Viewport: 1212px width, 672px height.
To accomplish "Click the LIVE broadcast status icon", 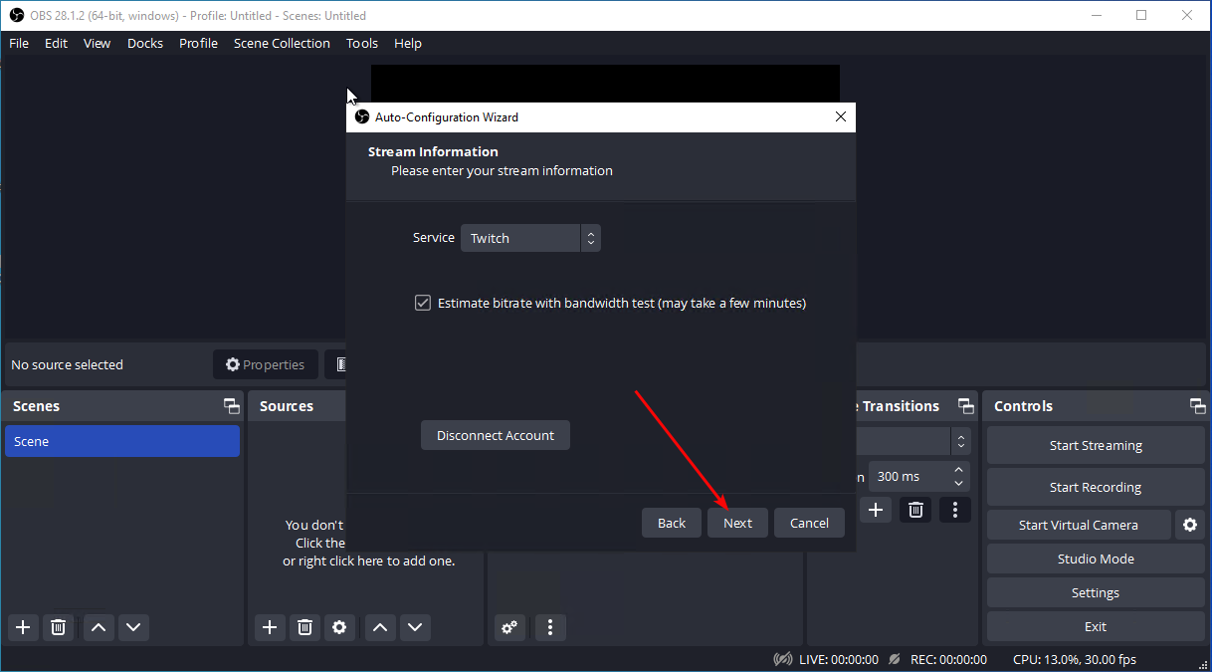I will click(783, 659).
